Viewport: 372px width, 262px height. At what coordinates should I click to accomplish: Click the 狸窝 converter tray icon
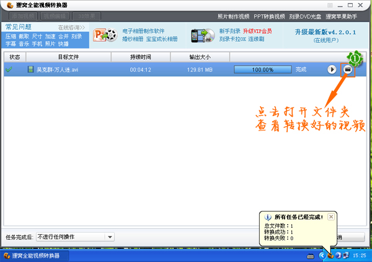pos(330,256)
